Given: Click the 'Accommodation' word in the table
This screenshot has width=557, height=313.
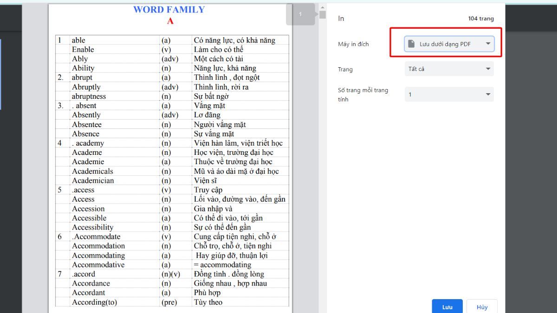Looking at the screenshot, I should 98,246.
